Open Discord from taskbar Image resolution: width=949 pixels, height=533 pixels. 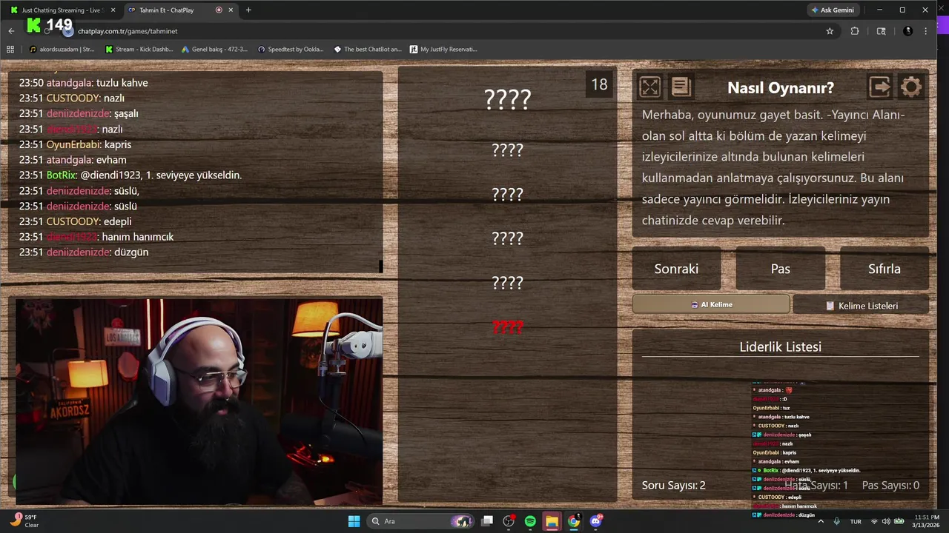(x=595, y=521)
